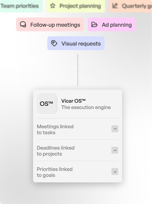The image size is (152, 204).
Task: Click the Deadlines linked to projects label
Action: click(x=56, y=151)
